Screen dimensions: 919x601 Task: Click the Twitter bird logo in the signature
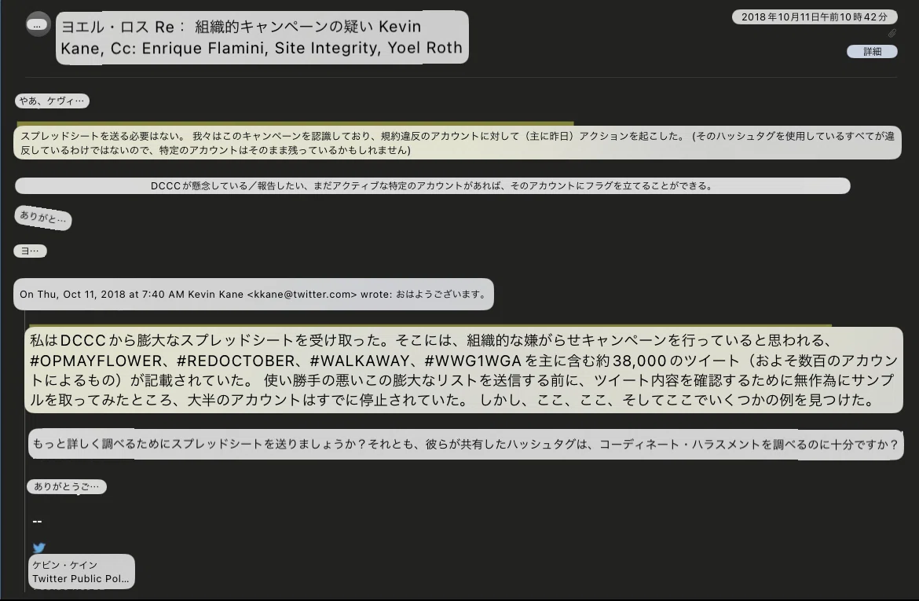pyautogui.click(x=39, y=548)
